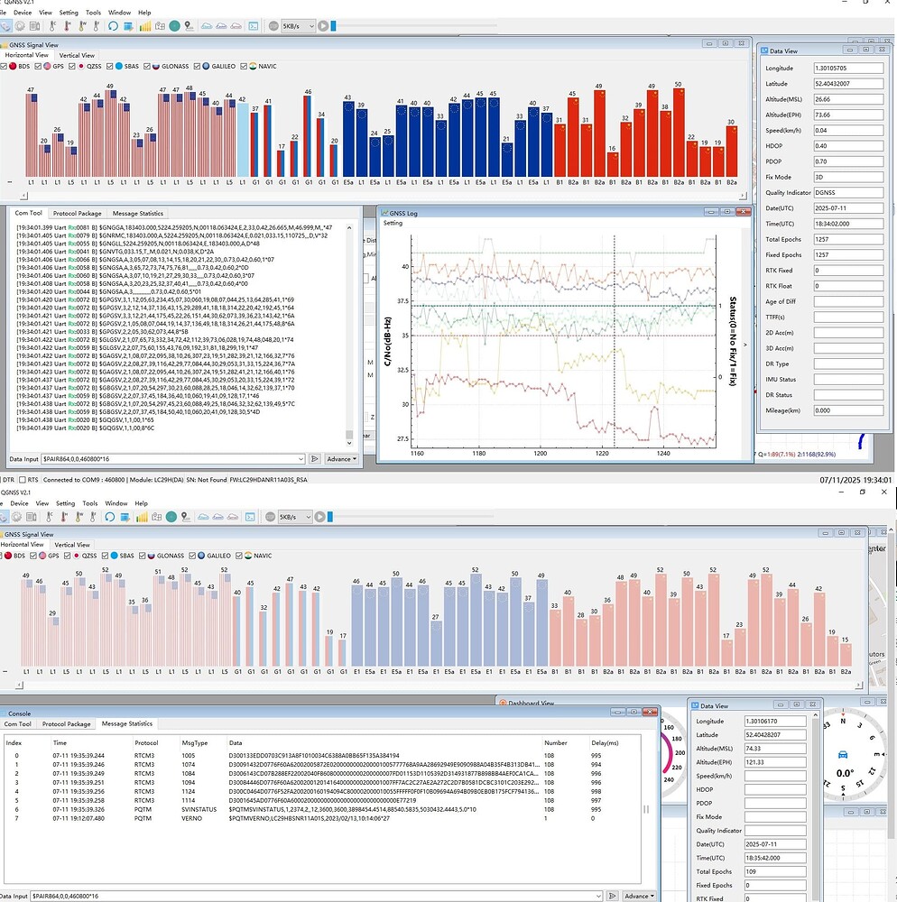Switch to Vertical View tab in upper signal view
This screenshot has width=897, height=902.
point(77,55)
